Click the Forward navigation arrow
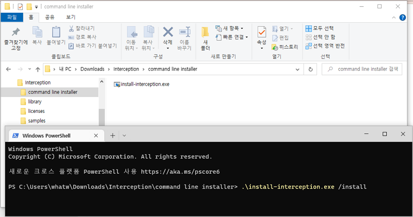The image size is (413, 217). [x=20, y=69]
